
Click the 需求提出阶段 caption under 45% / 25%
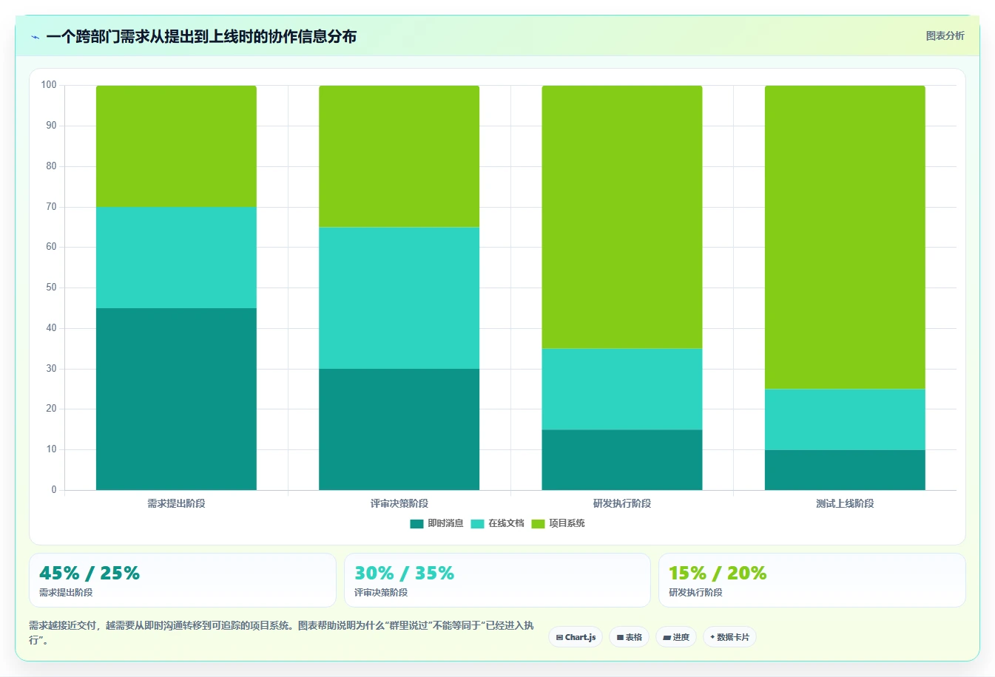[66, 593]
